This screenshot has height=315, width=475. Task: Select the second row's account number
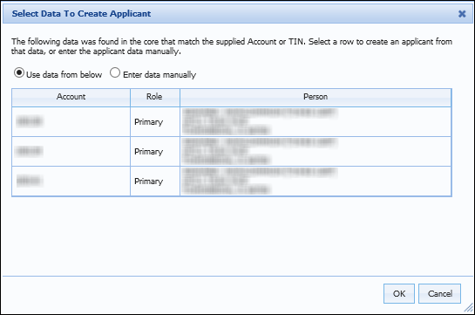[x=30, y=151]
